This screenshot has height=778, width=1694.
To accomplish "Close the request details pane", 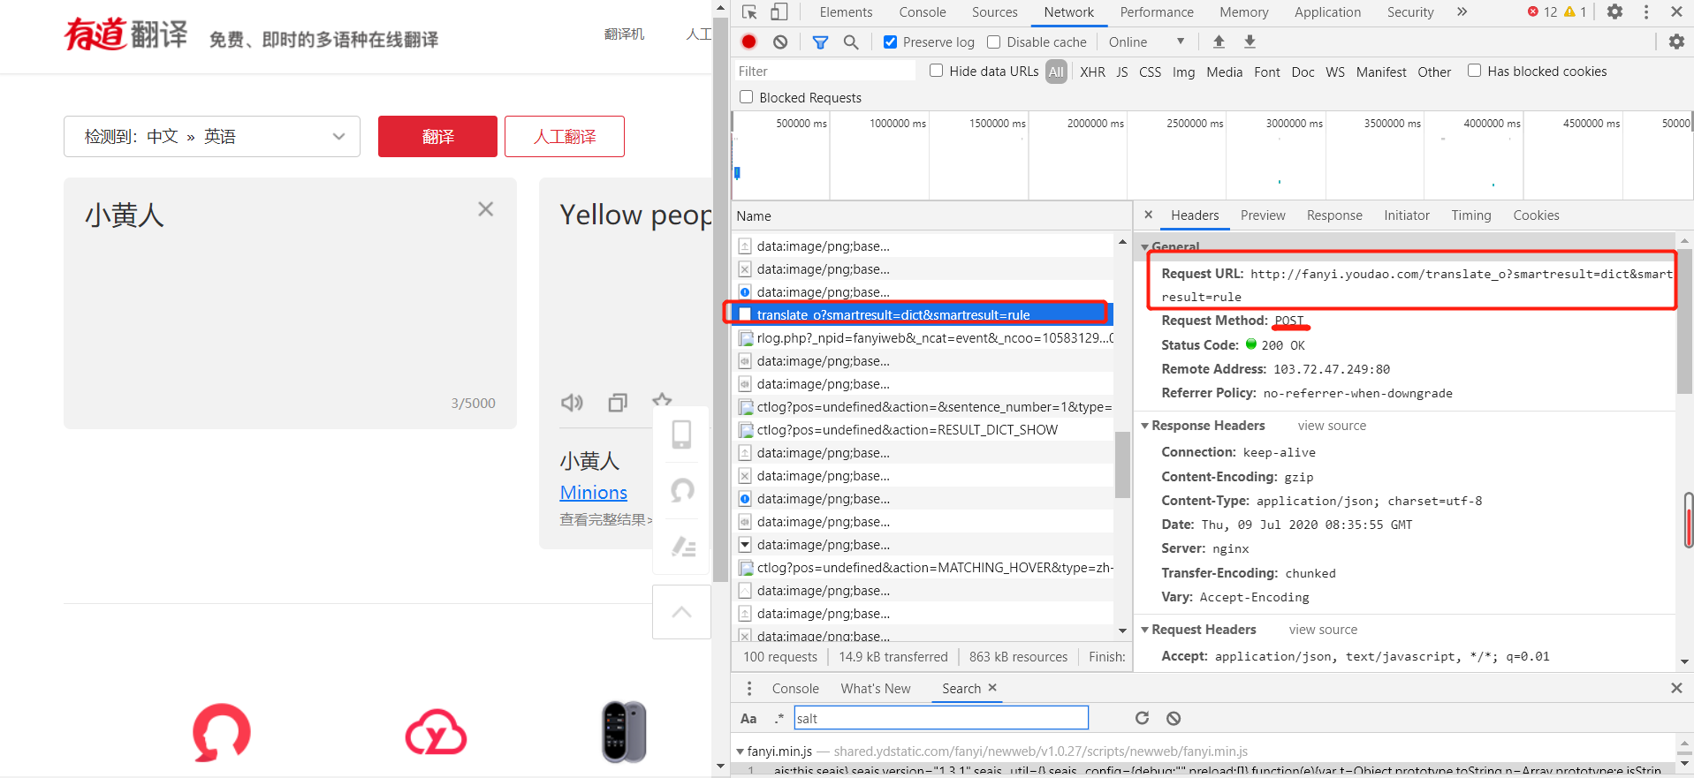I will pyautogui.click(x=1148, y=215).
